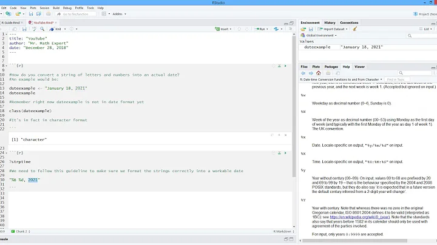Switch to the Connections tab
The height and width of the screenshot is (245, 437).
[x=349, y=22]
